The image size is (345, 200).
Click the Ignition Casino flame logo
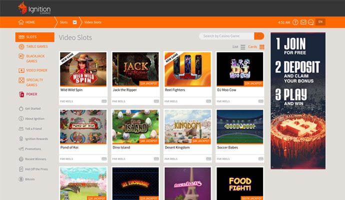click(x=22, y=8)
